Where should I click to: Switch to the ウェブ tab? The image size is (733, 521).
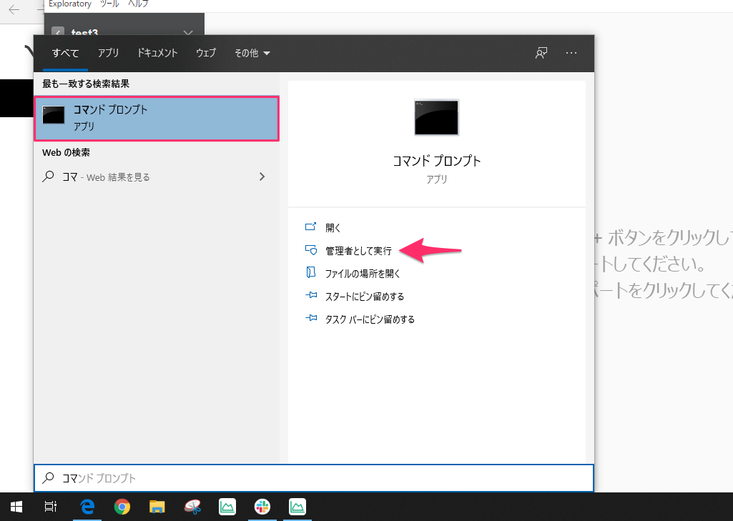206,53
